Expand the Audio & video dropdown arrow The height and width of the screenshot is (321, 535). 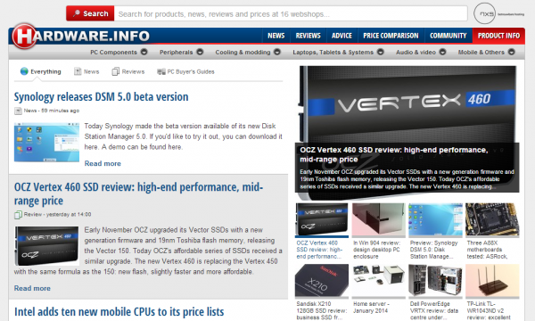click(442, 52)
